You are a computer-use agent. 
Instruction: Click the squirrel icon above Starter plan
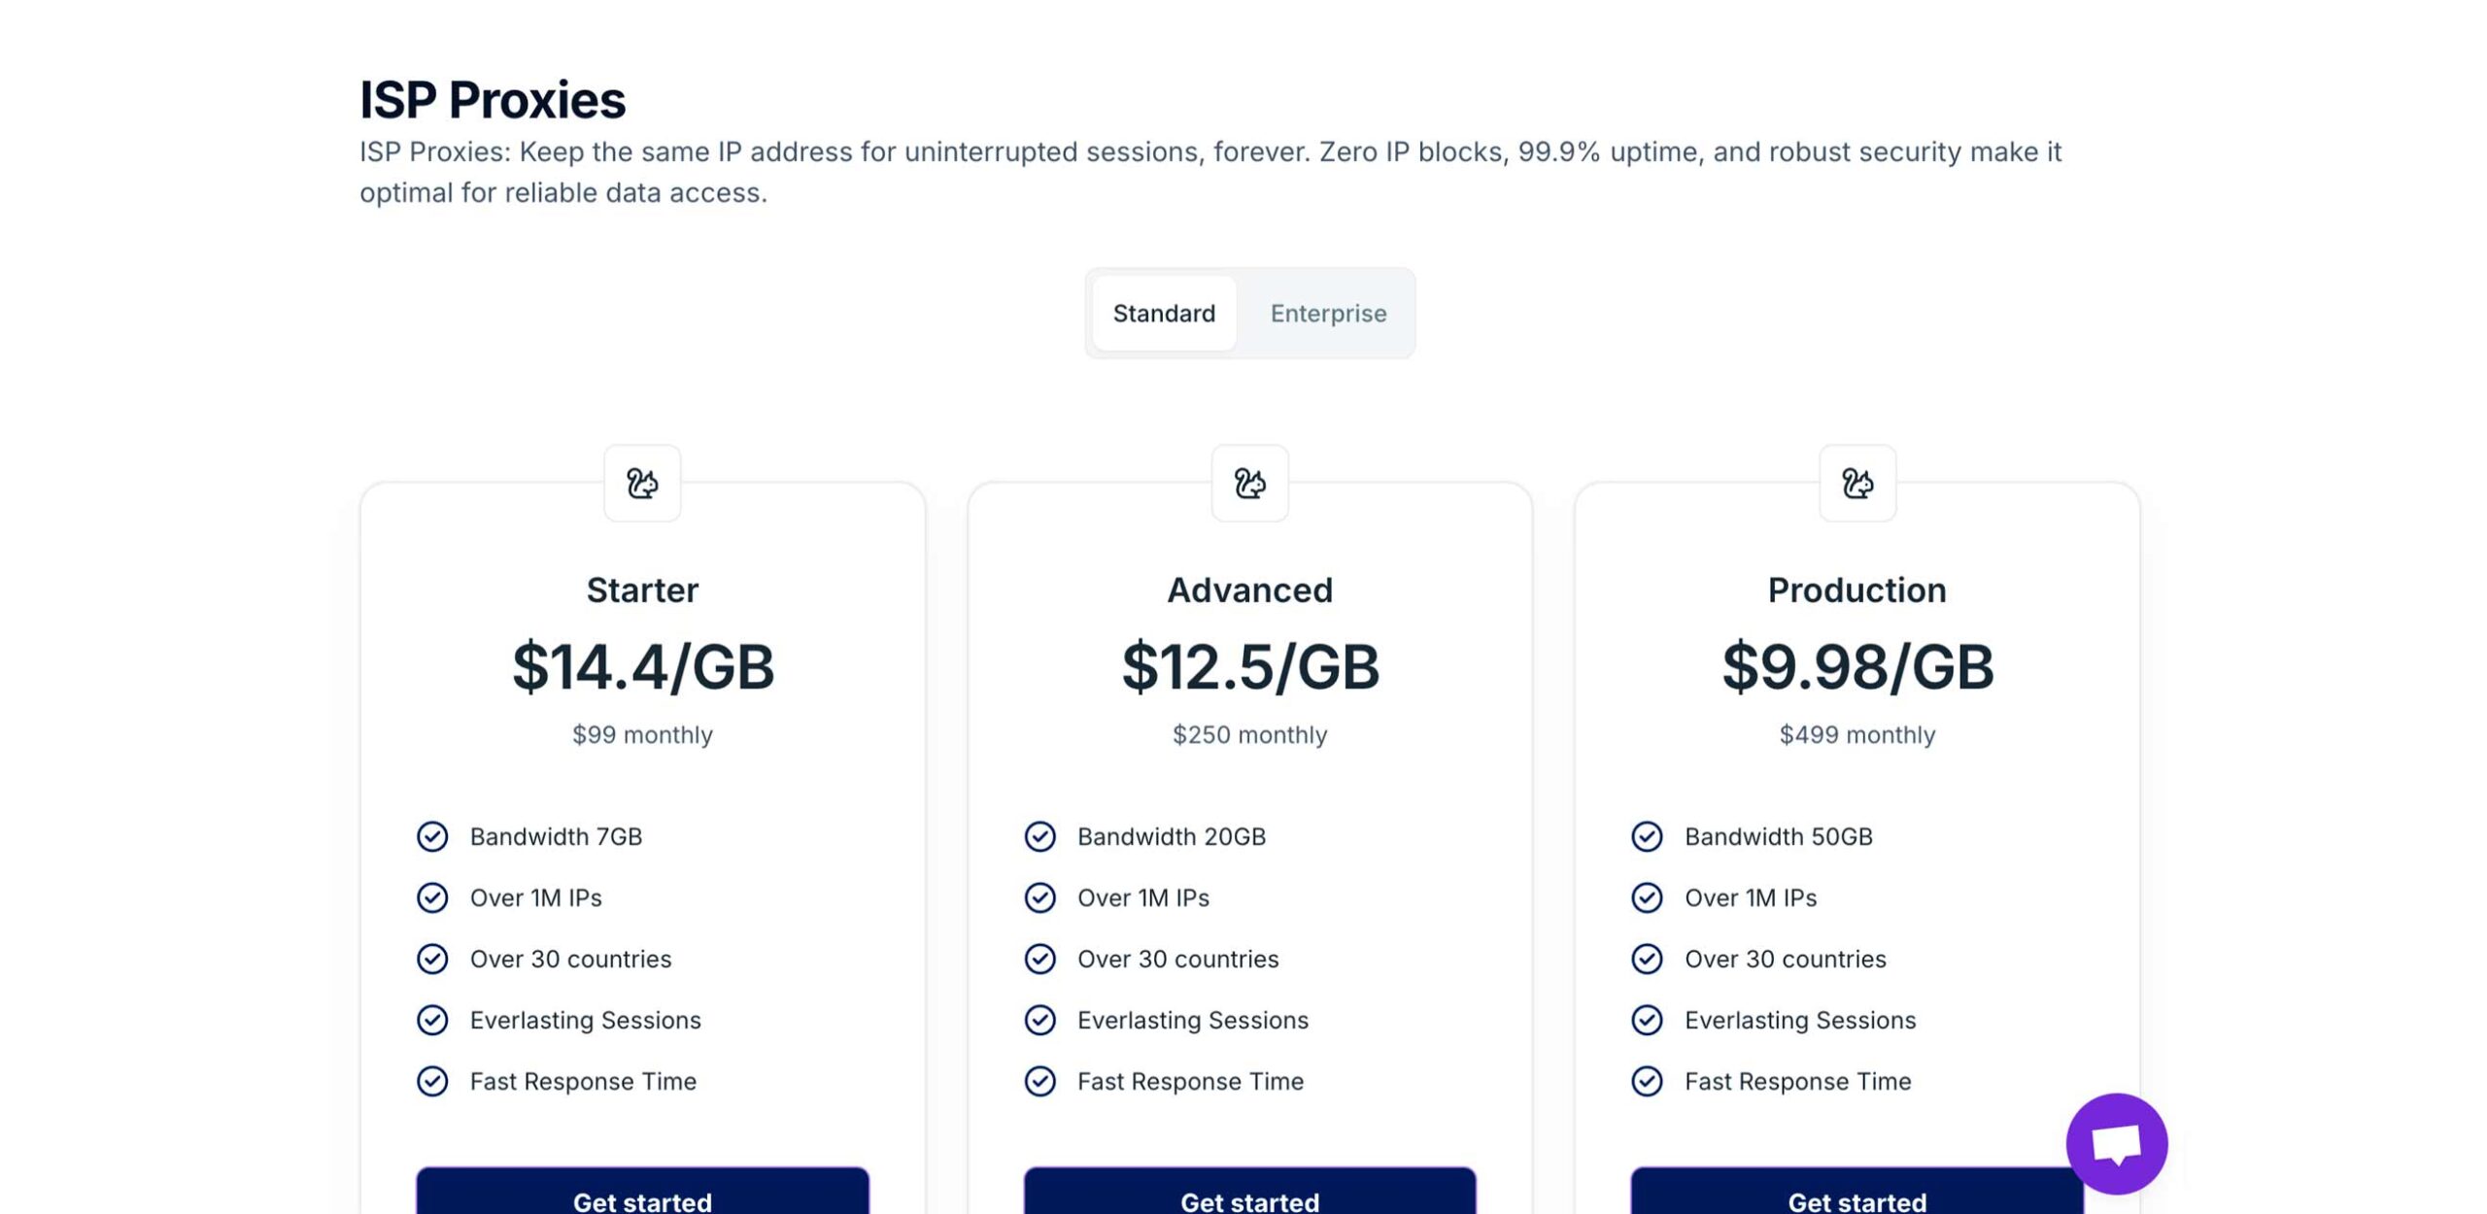click(x=641, y=483)
